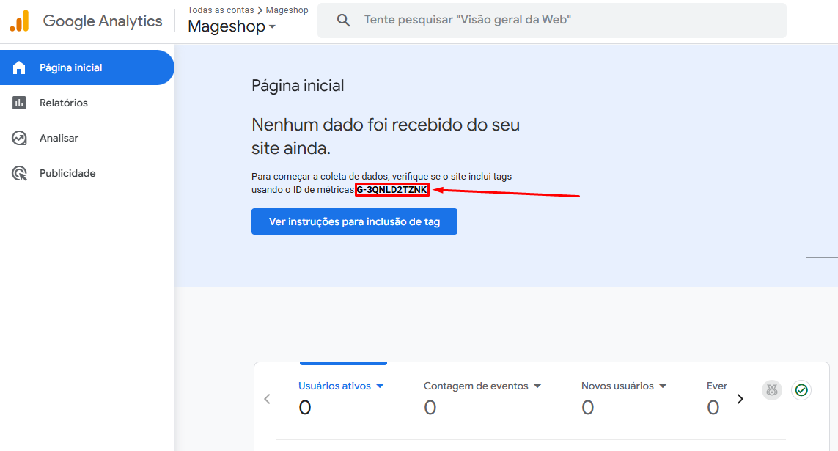This screenshot has height=451, width=838.
Task: Click the magnifying glass search icon
Action: (344, 21)
